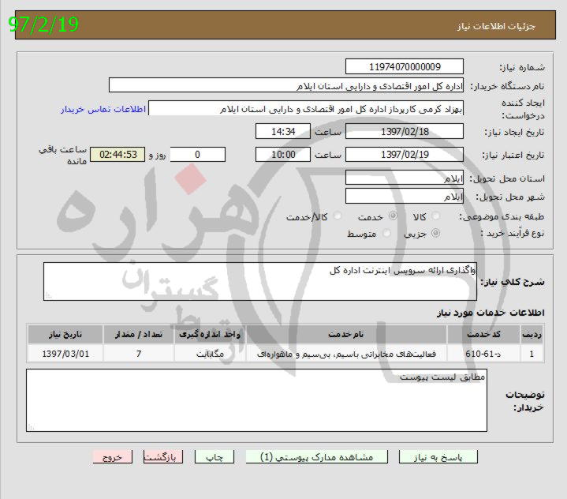Click the چاپ print button
Viewport: 567px width, 499px height.
(214, 457)
